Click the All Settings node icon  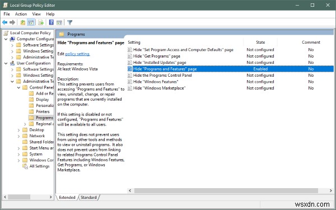tap(25, 166)
